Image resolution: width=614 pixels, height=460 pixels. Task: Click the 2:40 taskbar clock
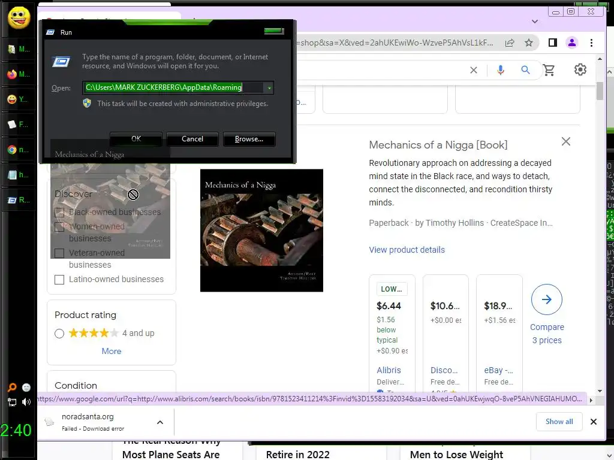[16, 430]
